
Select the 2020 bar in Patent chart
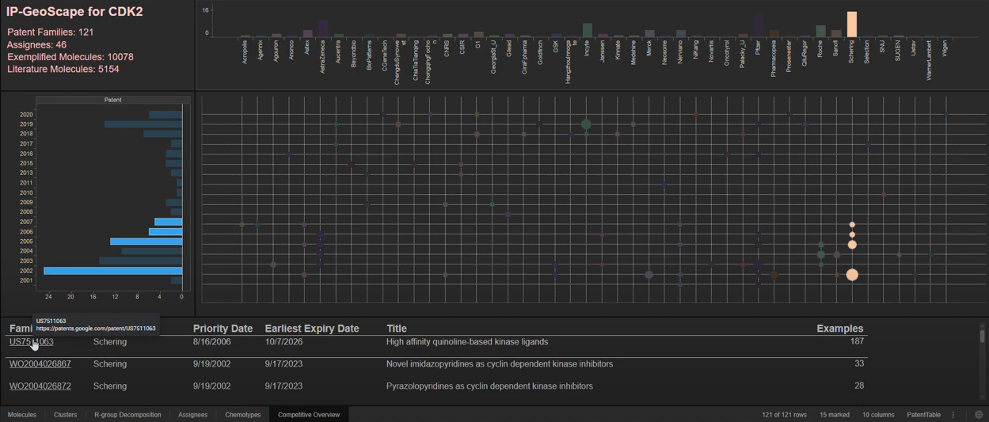point(165,115)
